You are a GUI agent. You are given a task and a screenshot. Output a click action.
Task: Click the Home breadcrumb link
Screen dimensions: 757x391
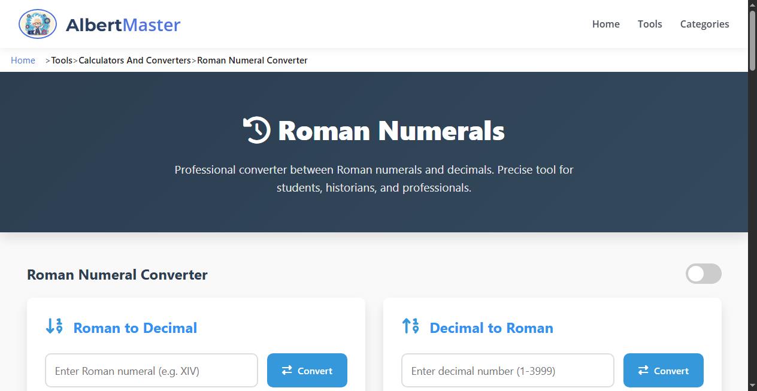coord(23,60)
